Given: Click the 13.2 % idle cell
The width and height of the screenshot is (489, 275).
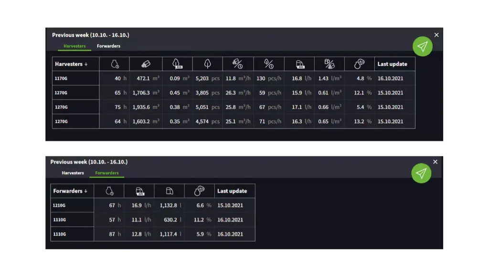Looking at the screenshot, I should [x=360, y=121].
